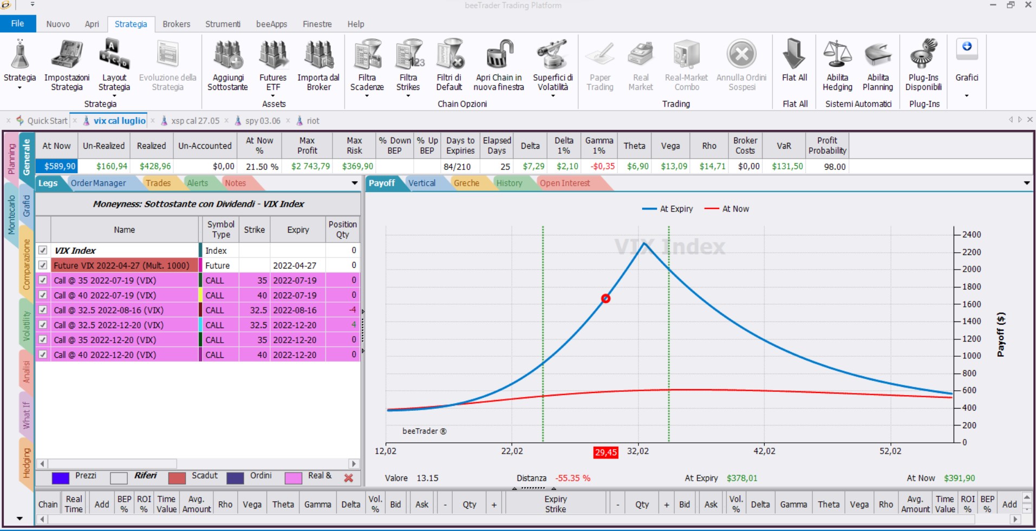This screenshot has width=1036, height=531.
Task: Click the Importa dal Broker icon
Action: 318,54
